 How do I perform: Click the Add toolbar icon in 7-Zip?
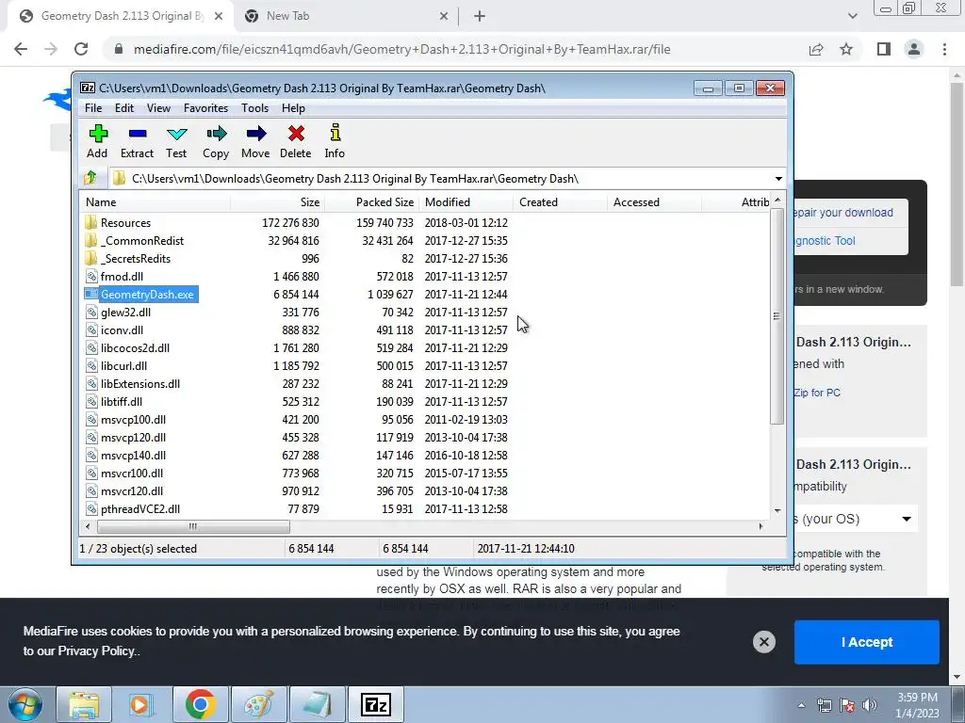tap(98, 134)
